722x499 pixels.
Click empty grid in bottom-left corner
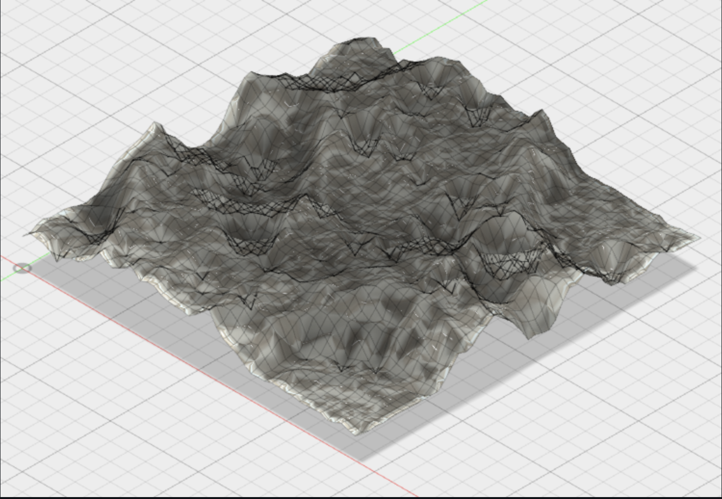tap(72, 433)
